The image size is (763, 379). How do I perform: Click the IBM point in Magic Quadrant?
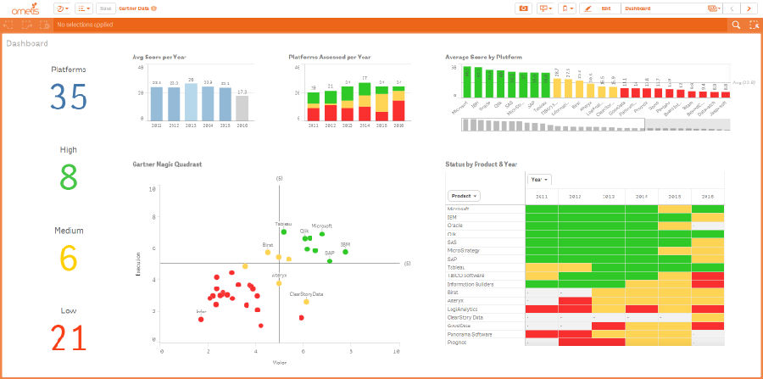coord(346,252)
